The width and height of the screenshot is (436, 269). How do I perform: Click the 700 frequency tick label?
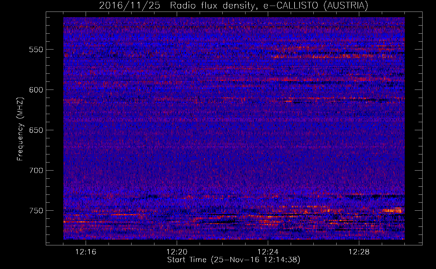click(36, 171)
